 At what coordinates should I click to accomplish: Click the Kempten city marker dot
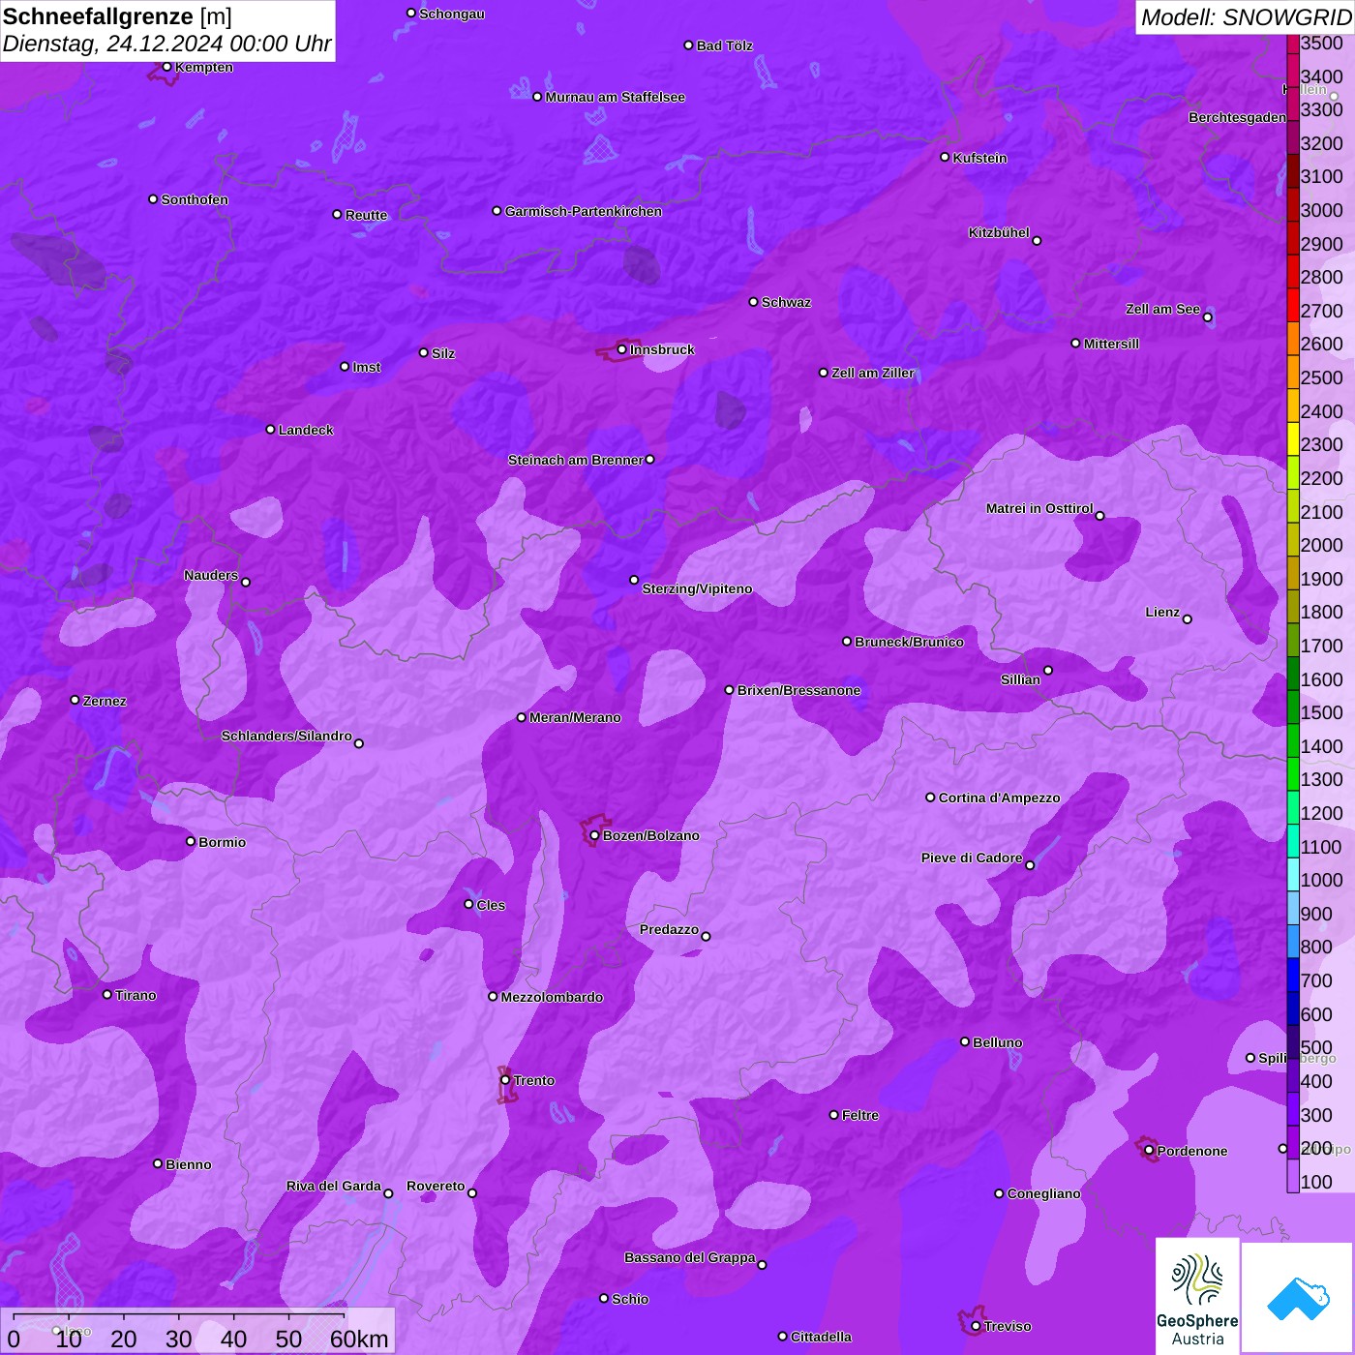pyautogui.click(x=167, y=67)
